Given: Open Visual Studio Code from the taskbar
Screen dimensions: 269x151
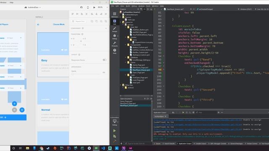Looking at the screenshot, I should click(x=103, y=148).
